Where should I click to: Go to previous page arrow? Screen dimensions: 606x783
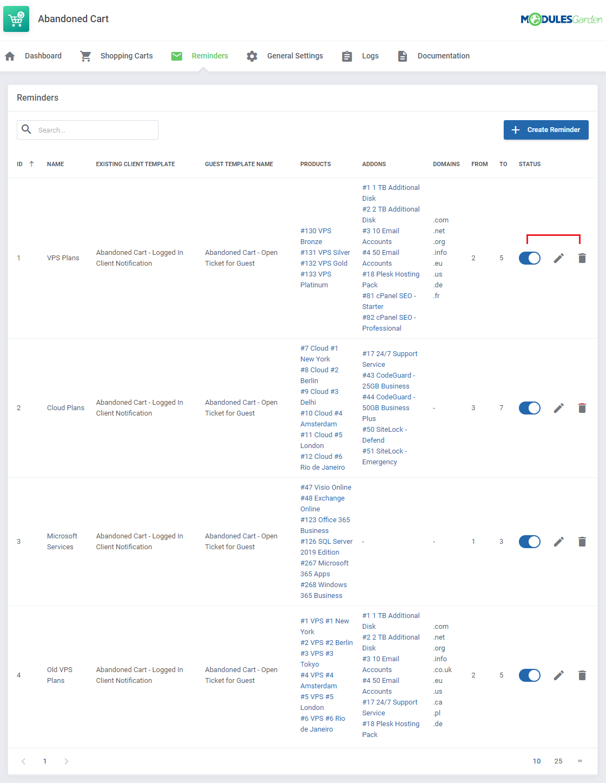(23, 761)
